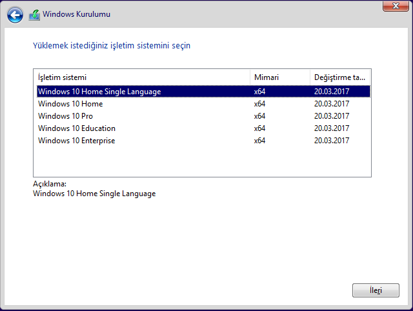413x311 pixels.
Task: Select the Windows 10 Home edition
Action: click(70, 104)
